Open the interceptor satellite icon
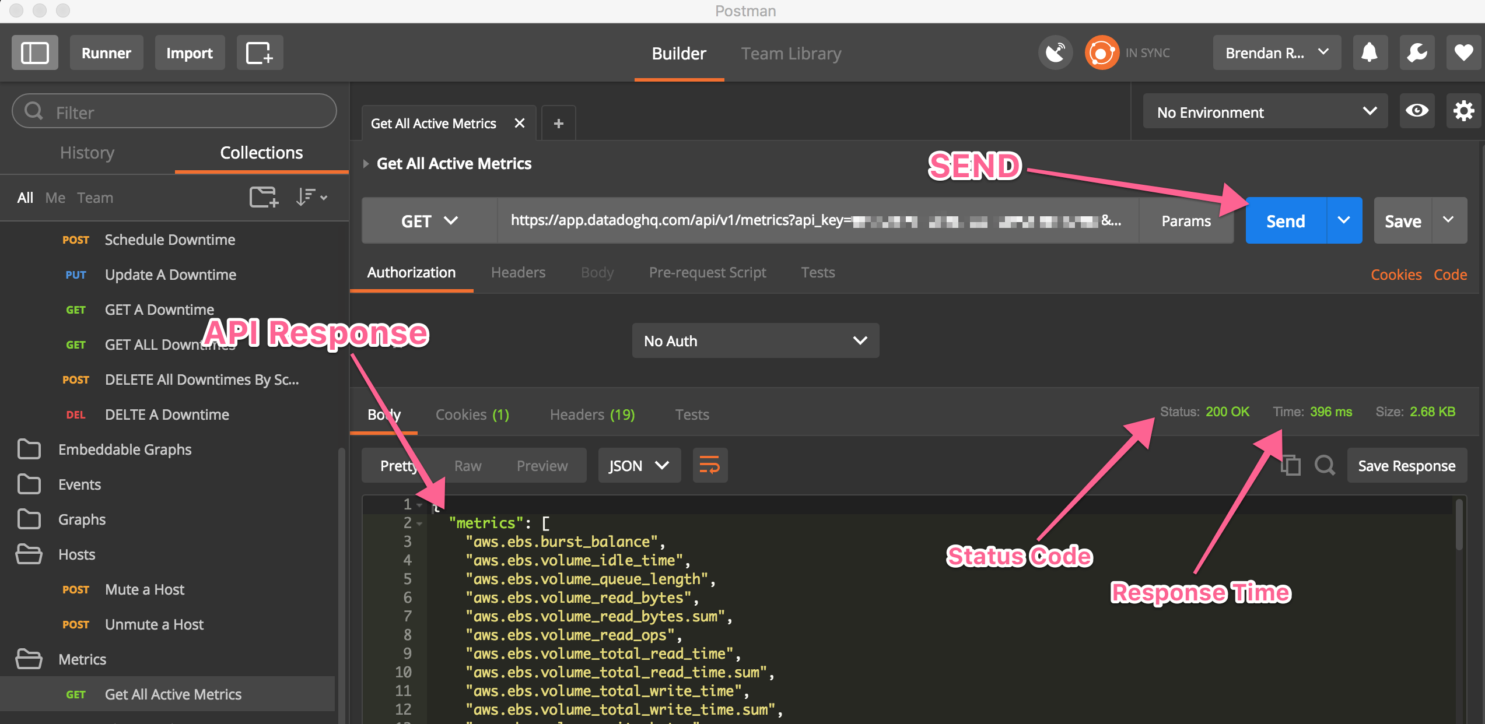Viewport: 1485px width, 724px height. click(x=1055, y=53)
